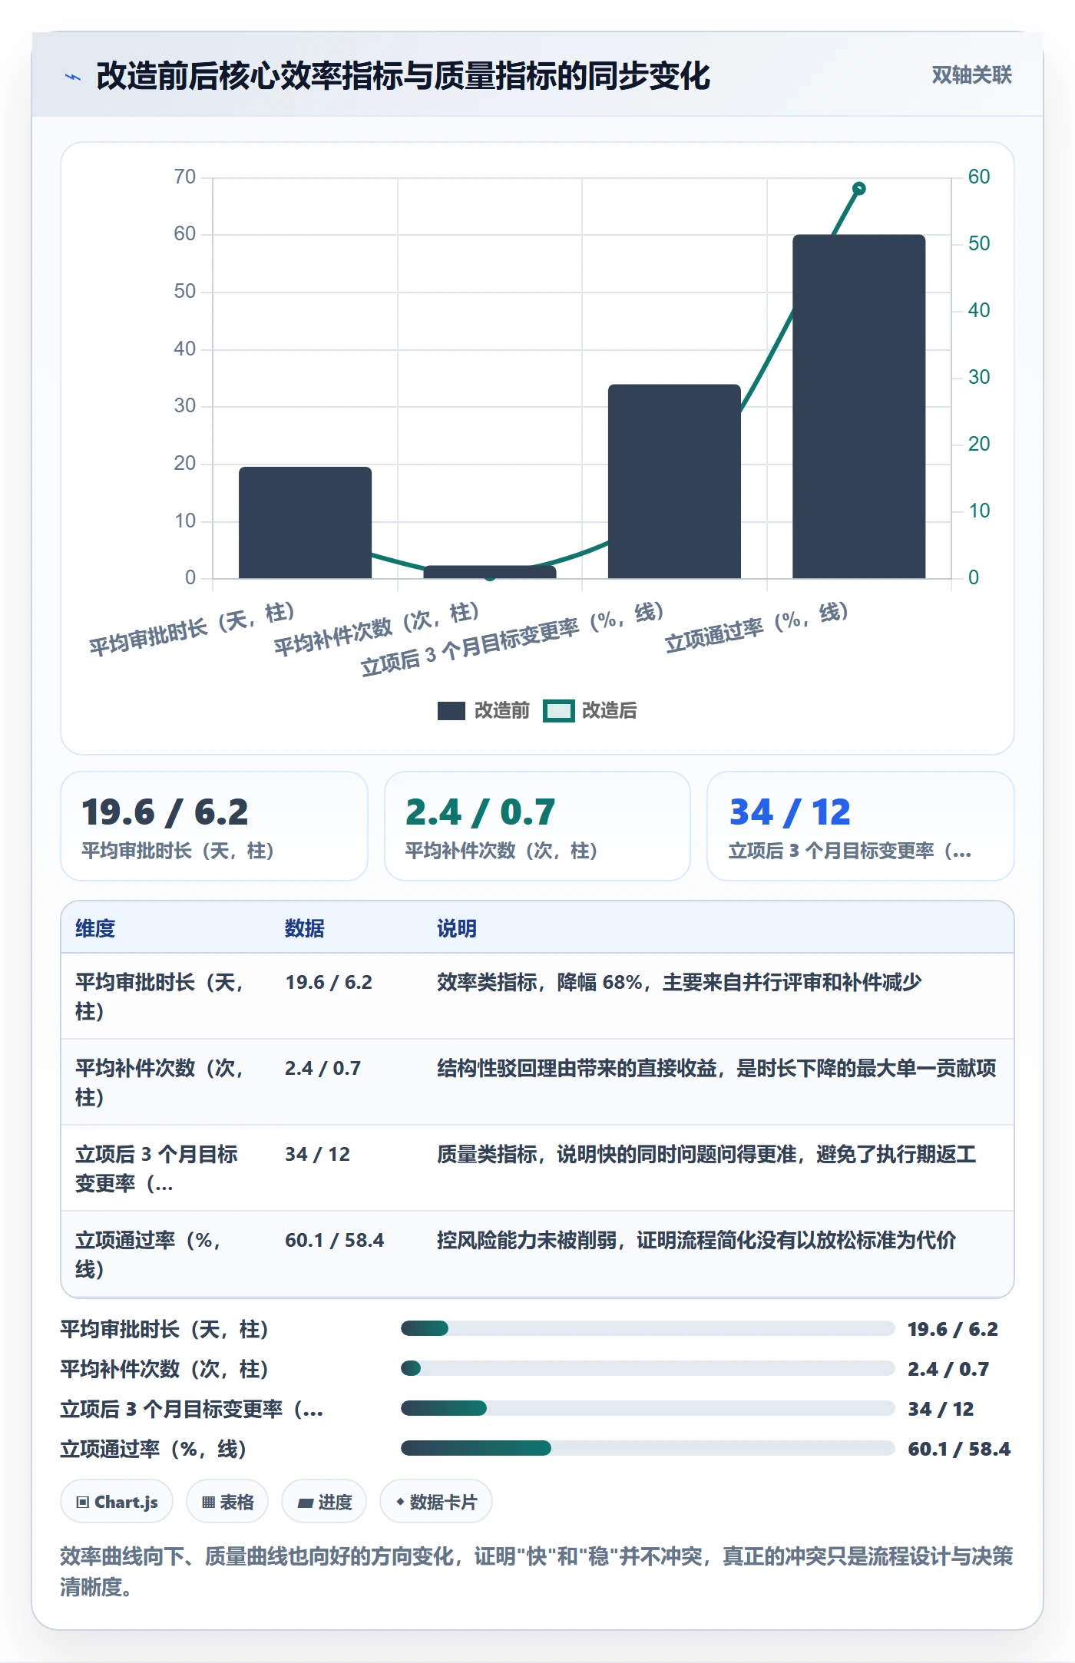The width and height of the screenshot is (1075, 1663).
Task: Click the line point at chart top right
Action: coord(859,188)
